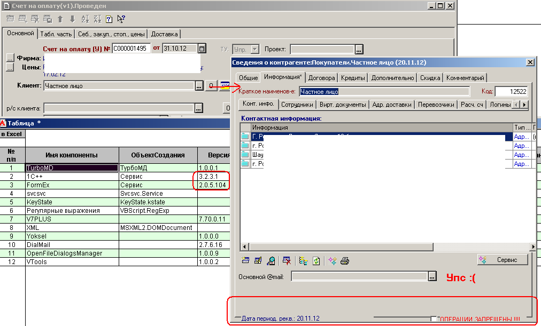The width and height of the screenshot is (541, 326).
Task: Click the print icon in contact toolbar
Action: point(345,261)
